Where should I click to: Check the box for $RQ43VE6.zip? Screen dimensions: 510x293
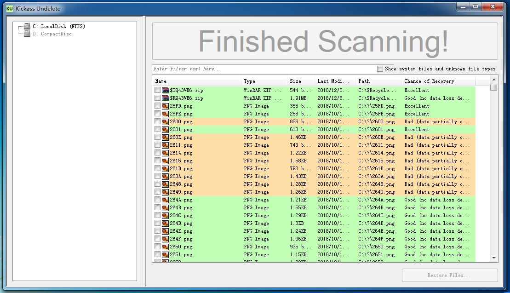point(157,98)
